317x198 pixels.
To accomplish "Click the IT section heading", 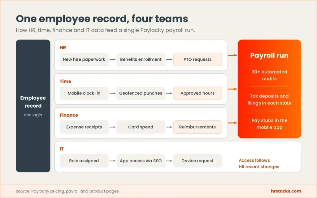I will tap(62, 149).
